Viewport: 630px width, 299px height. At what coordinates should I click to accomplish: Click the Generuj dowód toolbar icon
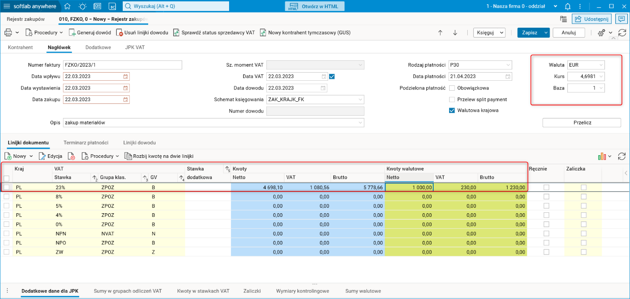pos(72,33)
